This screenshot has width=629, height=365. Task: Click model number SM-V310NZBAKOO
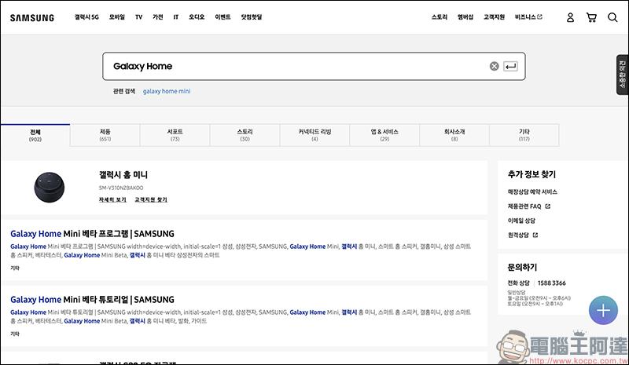point(121,188)
